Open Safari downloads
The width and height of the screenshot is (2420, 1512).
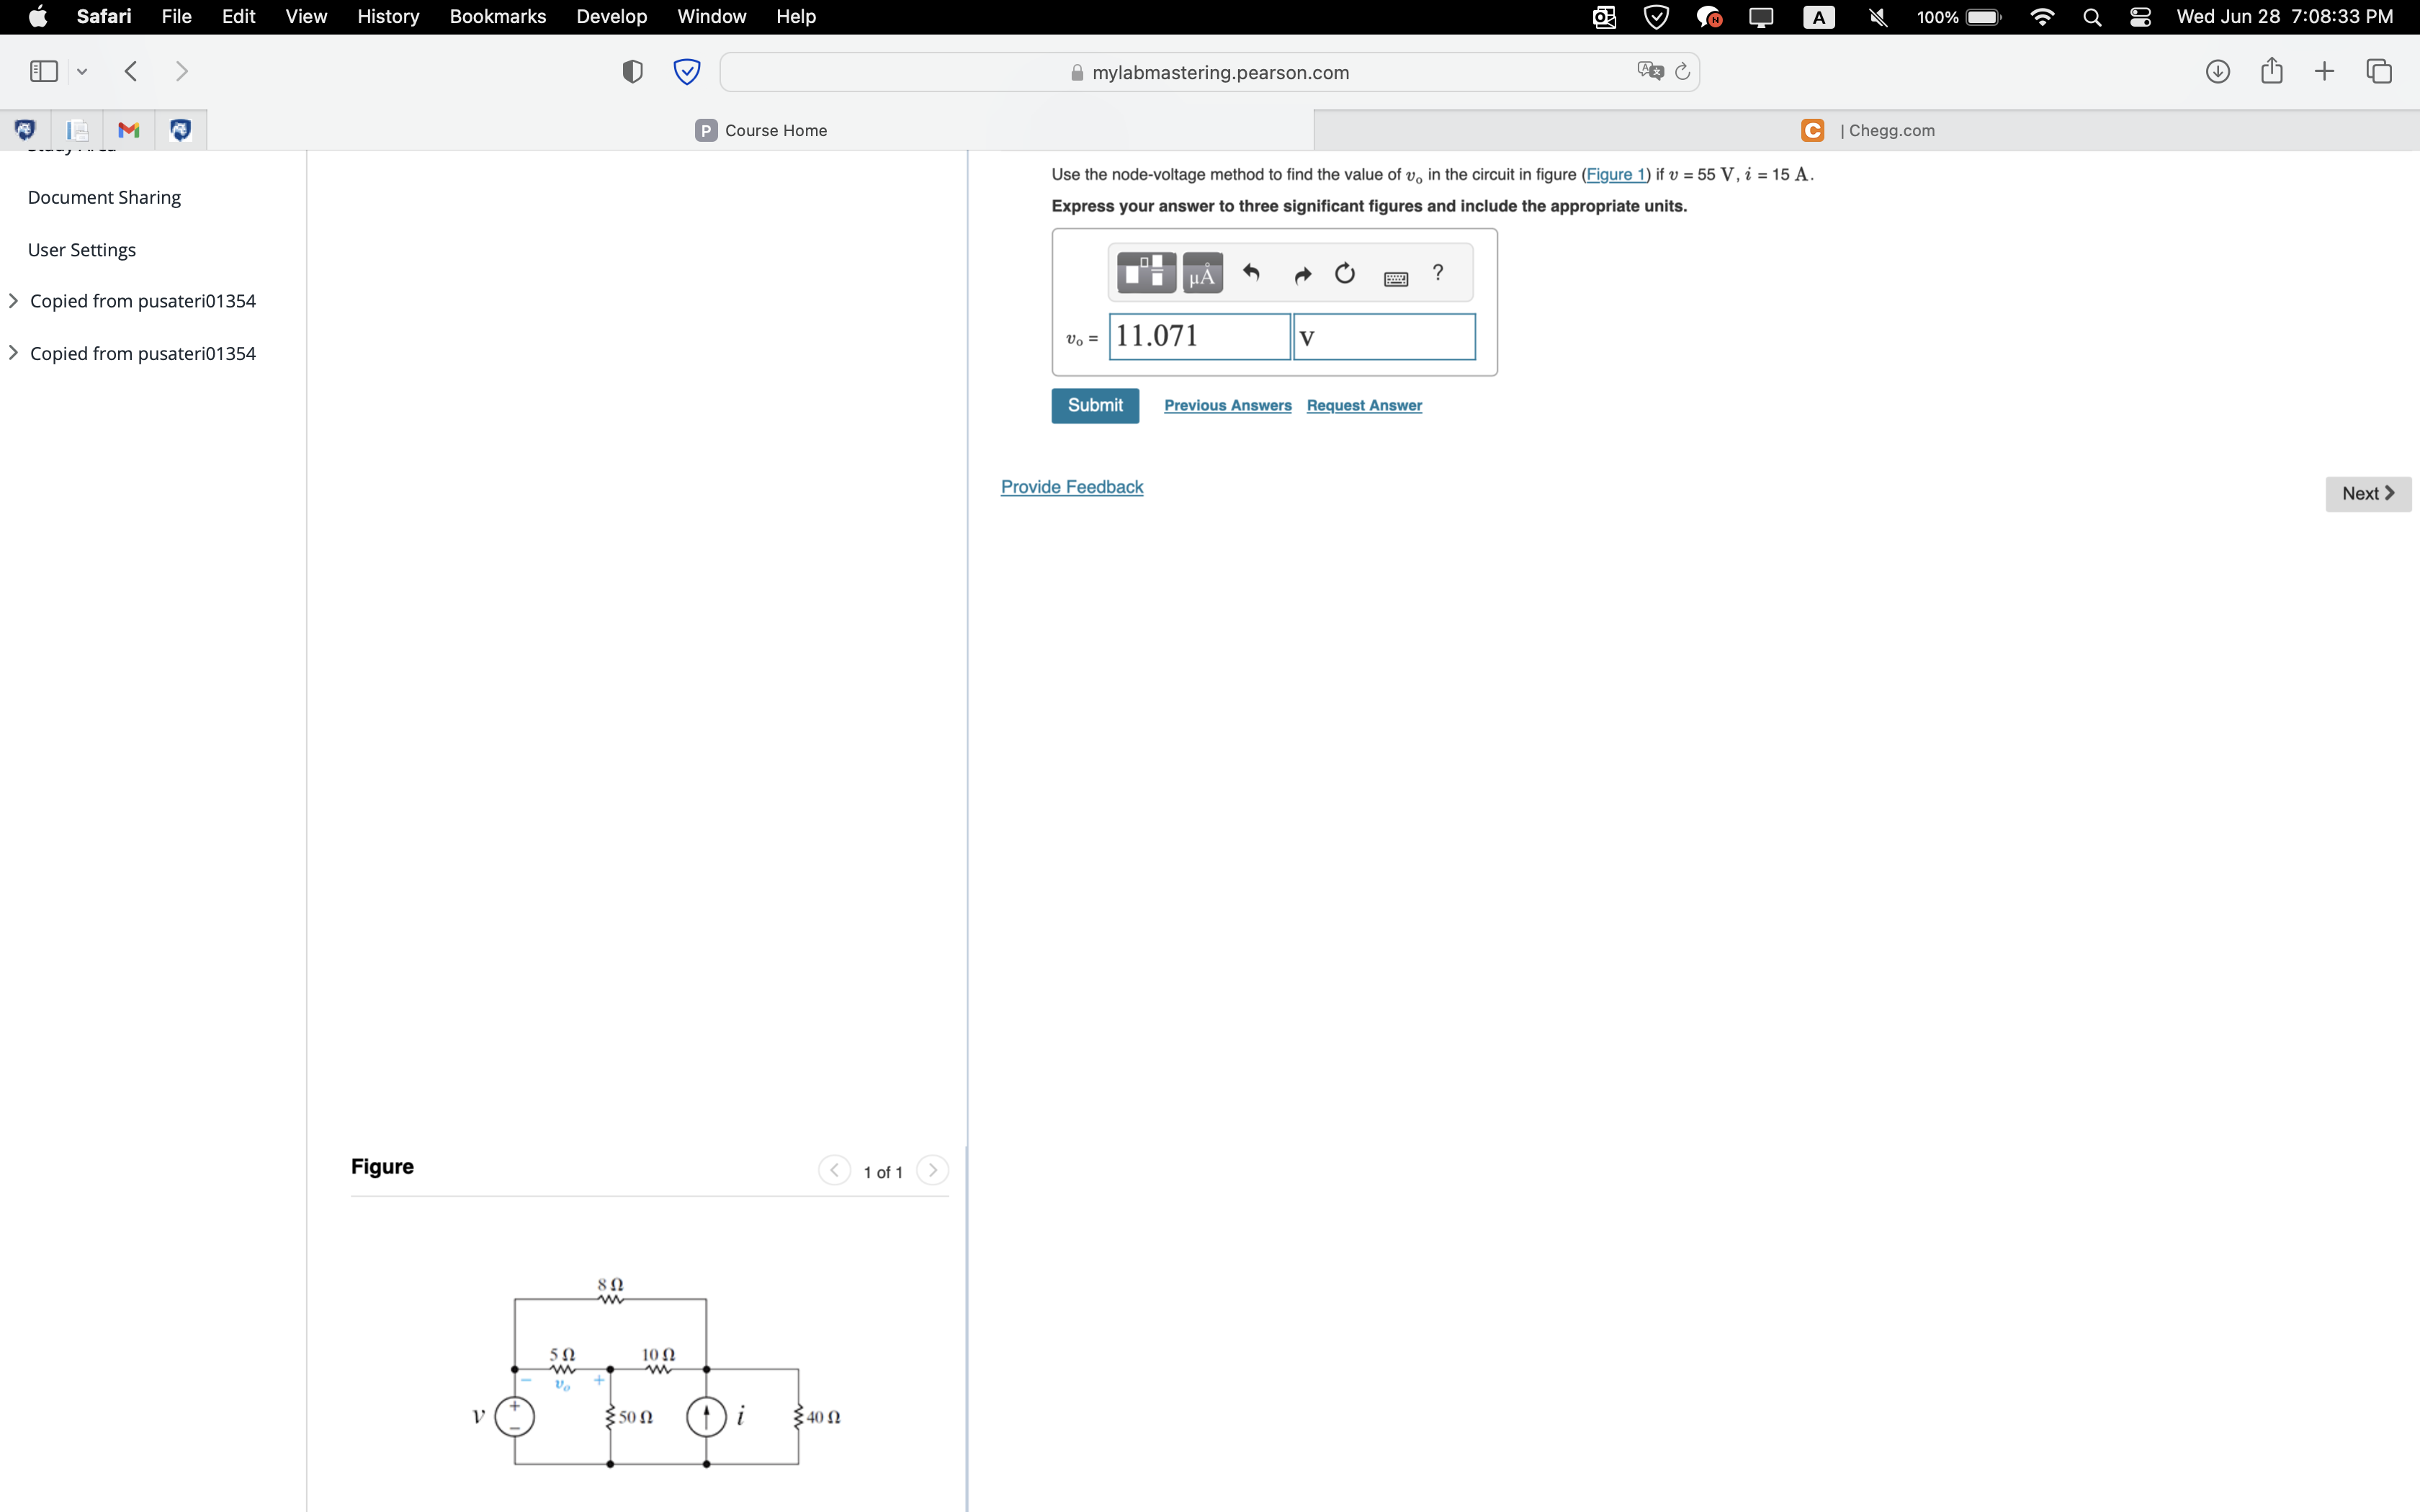click(x=2217, y=70)
